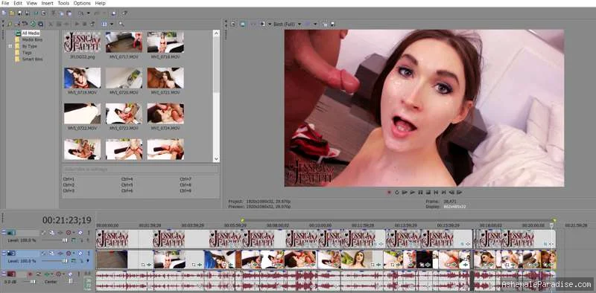Toggle Mute on video track 2
The height and width of the screenshot is (293, 596).
tap(80, 253)
